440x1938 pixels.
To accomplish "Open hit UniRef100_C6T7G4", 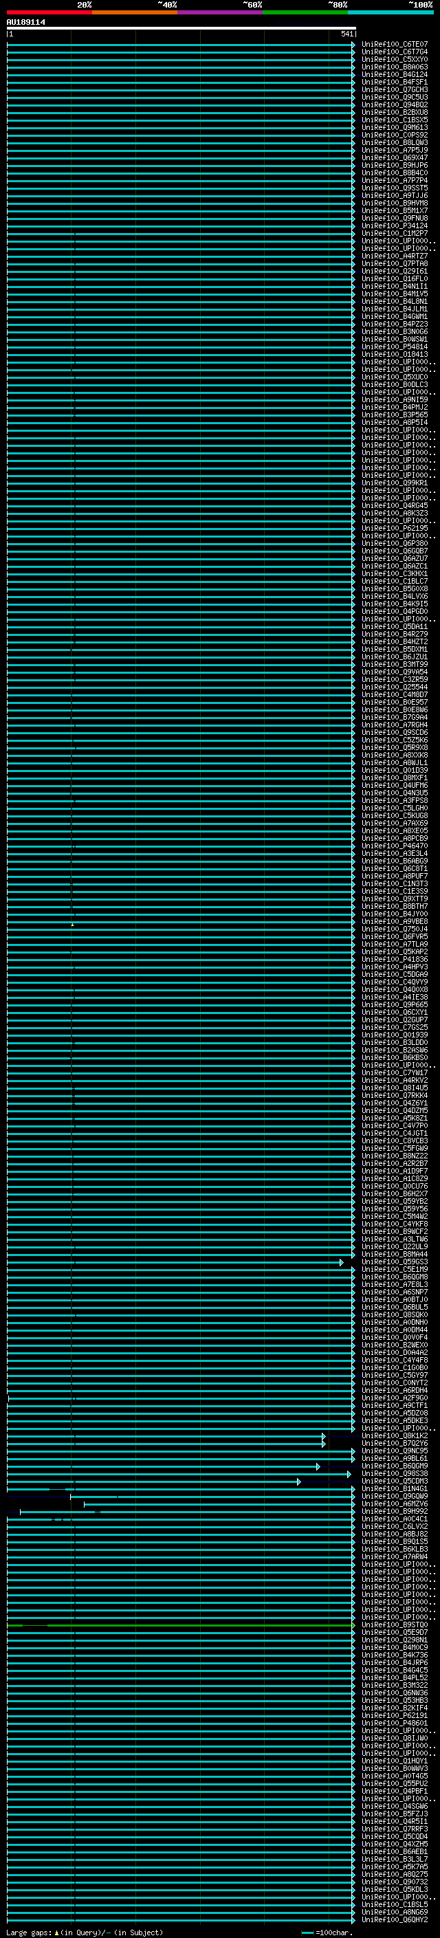I will coord(394,52).
